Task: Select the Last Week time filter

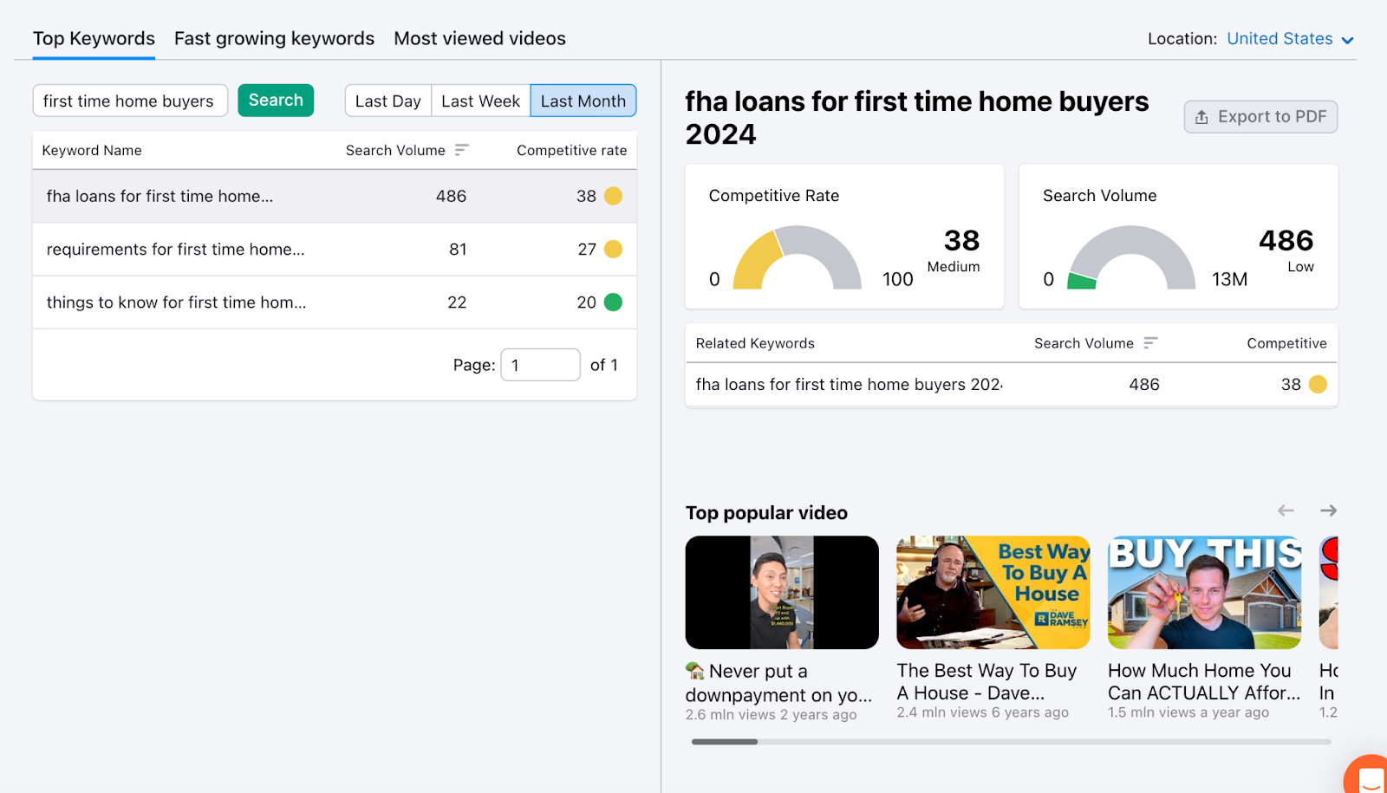Action: (480, 101)
